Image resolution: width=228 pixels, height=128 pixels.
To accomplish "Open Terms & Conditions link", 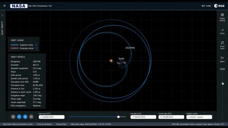I will (44, 124).
